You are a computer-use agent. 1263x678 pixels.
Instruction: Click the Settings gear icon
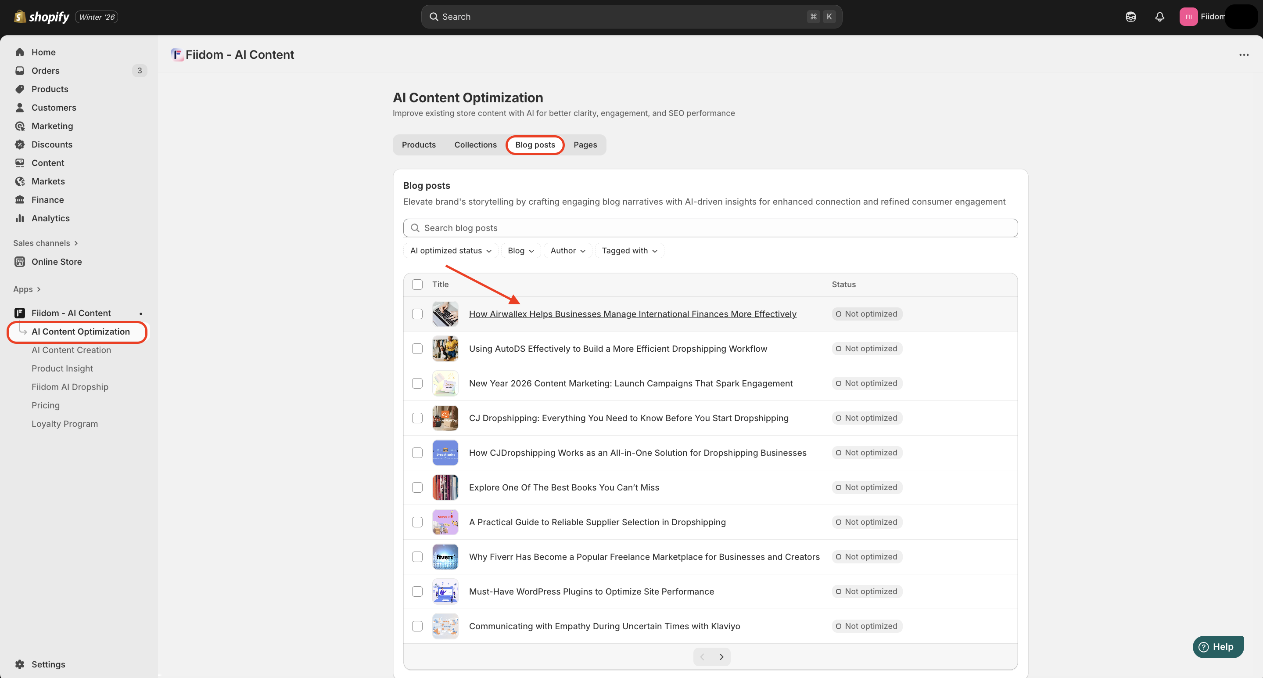coord(20,664)
